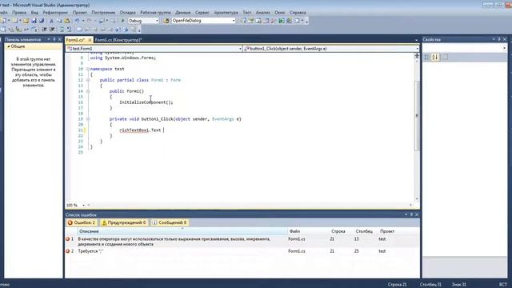The width and height of the screenshot is (512, 288).
Task: Collapse the Общие group in toolbox
Action: point(9,46)
